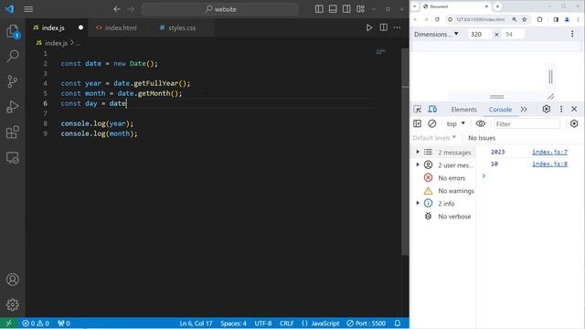Open Manage settings gear in VS Code

click(x=12, y=304)
